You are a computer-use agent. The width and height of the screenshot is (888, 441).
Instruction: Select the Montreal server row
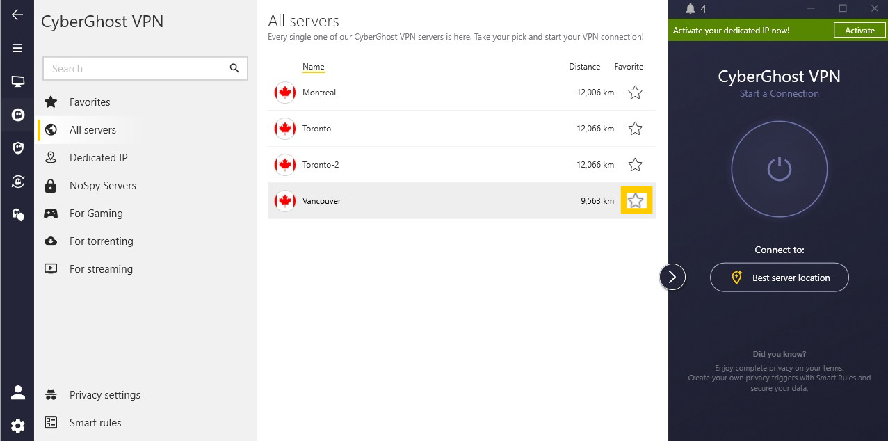tap(462, 93)
